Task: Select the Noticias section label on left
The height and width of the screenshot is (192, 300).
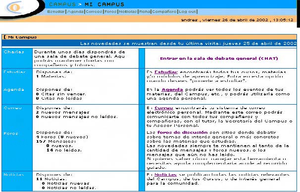Action: 14,175
